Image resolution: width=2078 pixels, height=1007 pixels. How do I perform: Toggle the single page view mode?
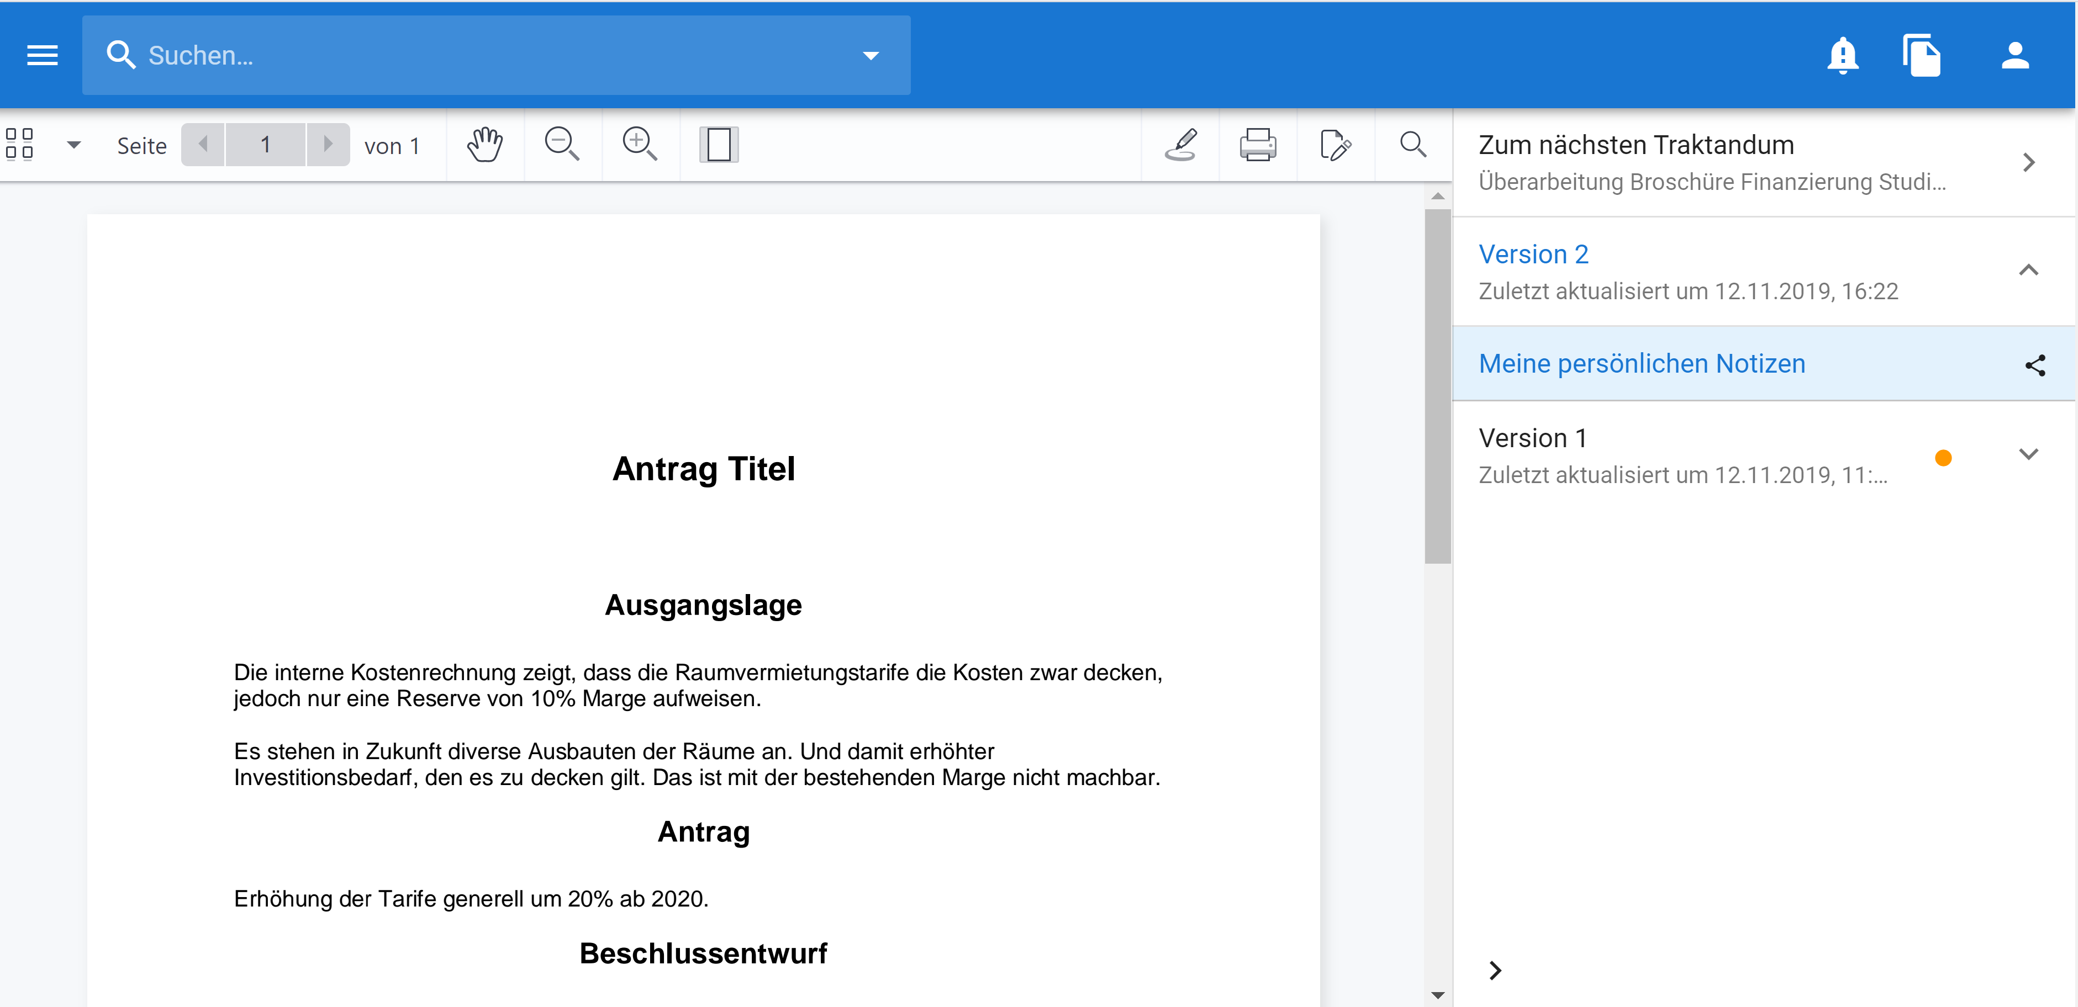[718, 145]
